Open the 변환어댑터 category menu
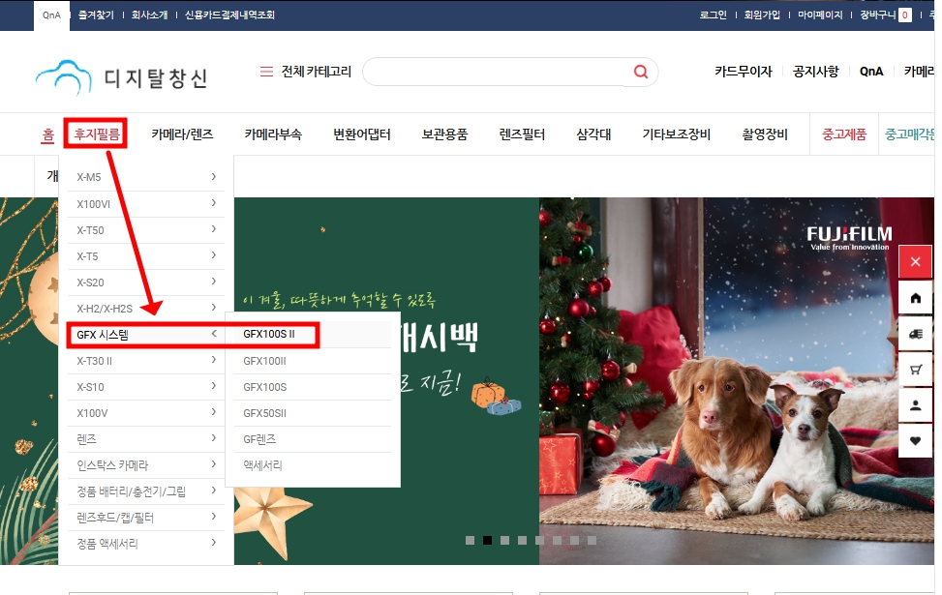The height and width of the screenshot is (595, 942). tap(362, 134)
